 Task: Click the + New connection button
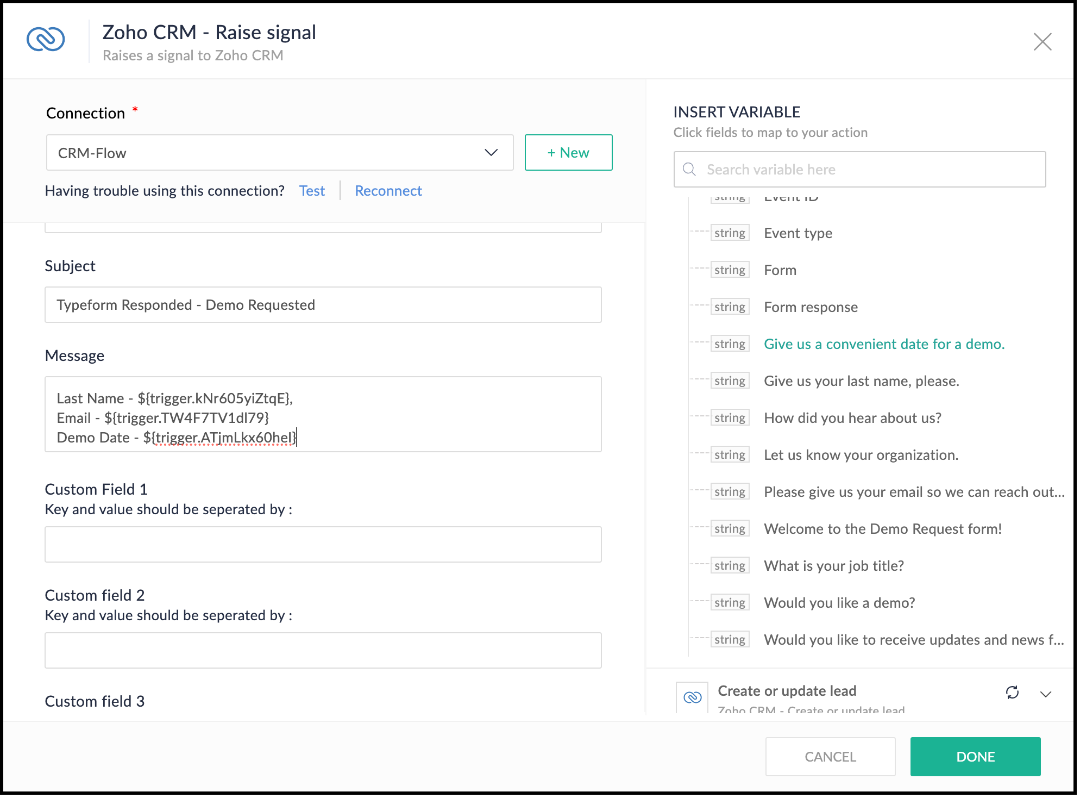pyautogui.click(x=568, y=153)
